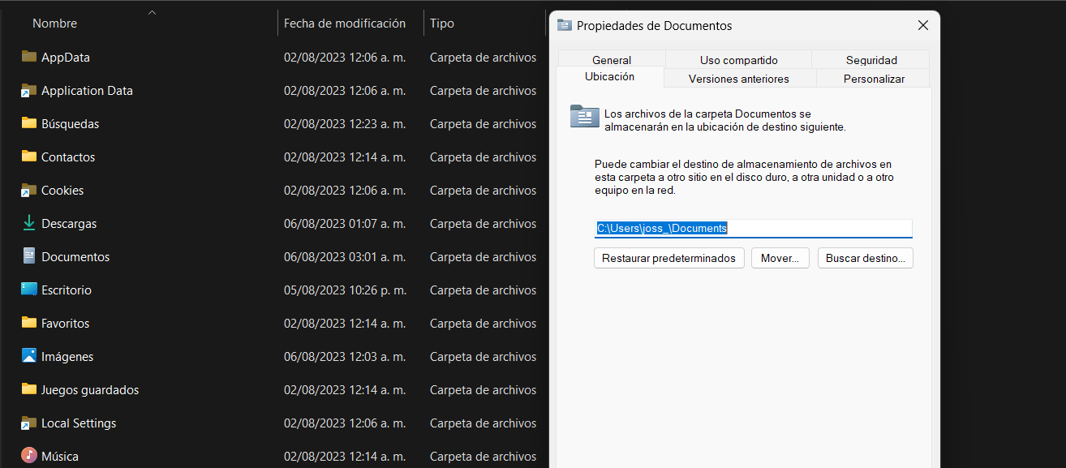Click the Carpeta de archivos type for Música
Image resolution: width=1066 pixels, height=468 pixels.
pyautogui.click(x=483, y=457)
